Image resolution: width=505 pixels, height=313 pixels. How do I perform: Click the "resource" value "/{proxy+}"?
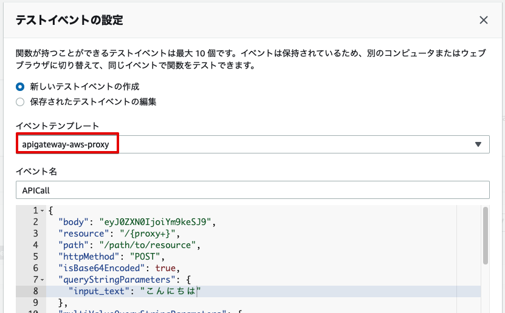coord(148,234)
